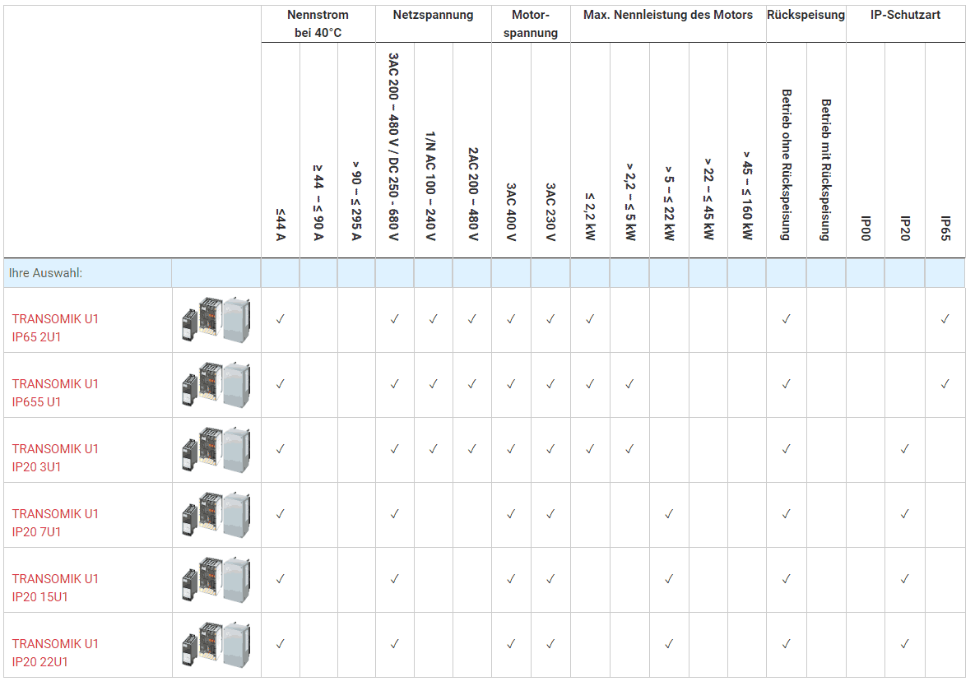Image resolution: width=975 pixels, height=686 pixels.
Task: Click the product image for IP20 22U1
Action: click(x=216, y=645)
